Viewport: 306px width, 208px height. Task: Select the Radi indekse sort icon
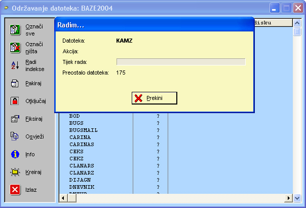[x=15, y=65]
